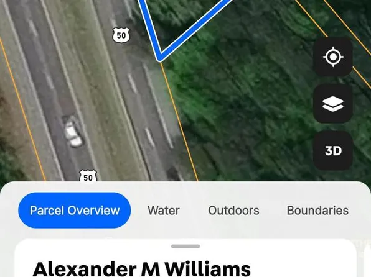Image resolution: width=371 pixels, height=277 pixels.
Task: Open the Alexander M Williams owner heading
Action: point(142,269)
